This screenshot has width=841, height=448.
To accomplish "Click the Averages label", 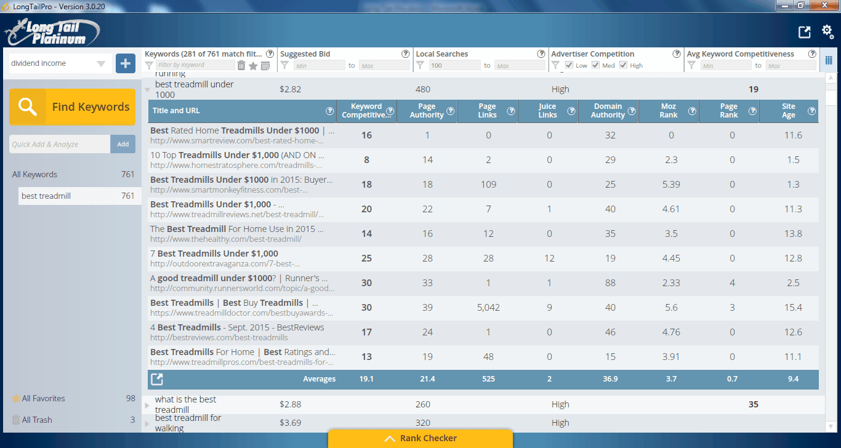I will pos(320,379).
